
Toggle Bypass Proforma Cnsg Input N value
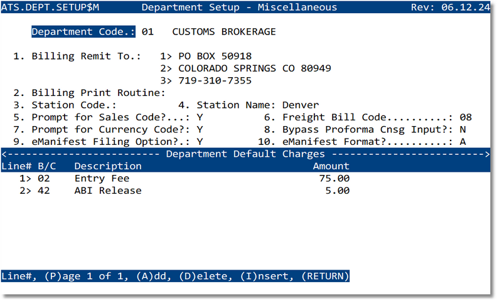coord(462,129)
